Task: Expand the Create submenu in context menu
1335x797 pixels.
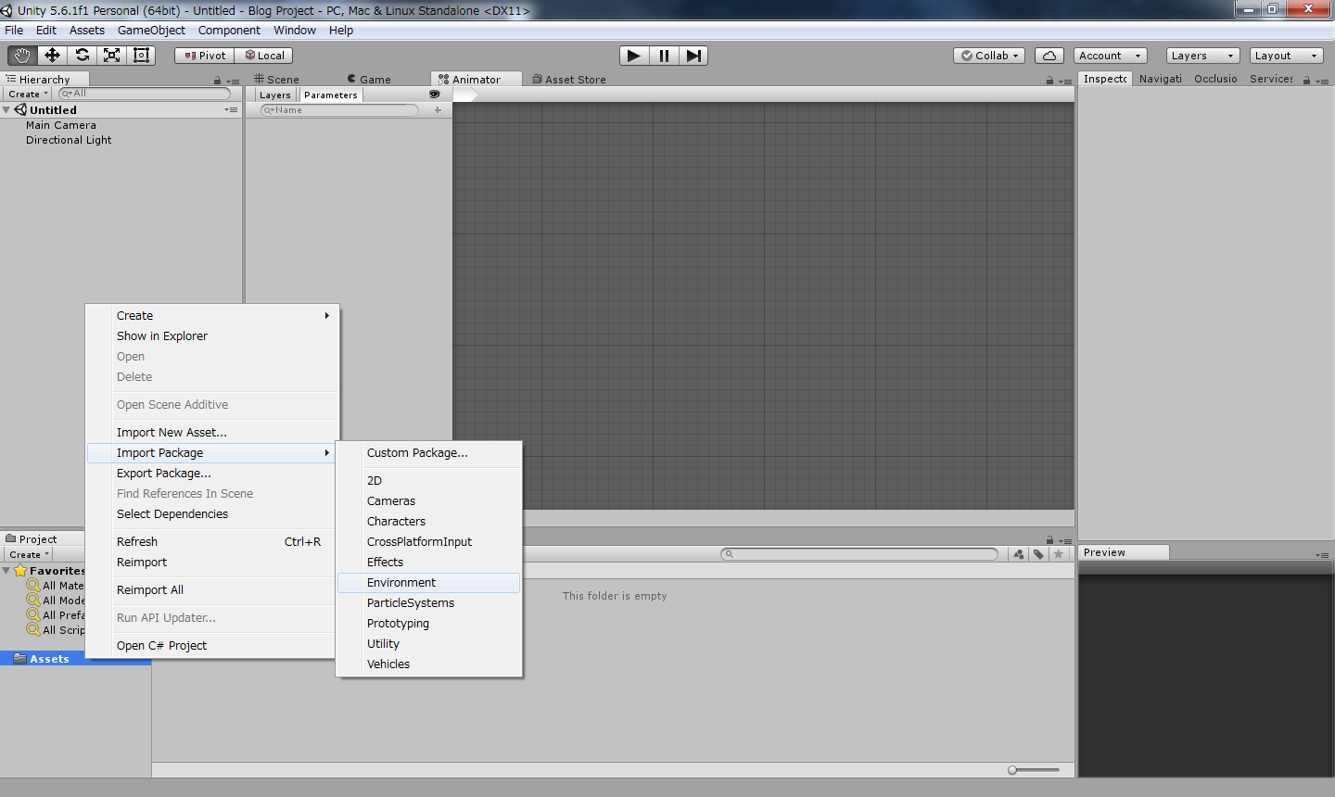Action: (213, 316)
